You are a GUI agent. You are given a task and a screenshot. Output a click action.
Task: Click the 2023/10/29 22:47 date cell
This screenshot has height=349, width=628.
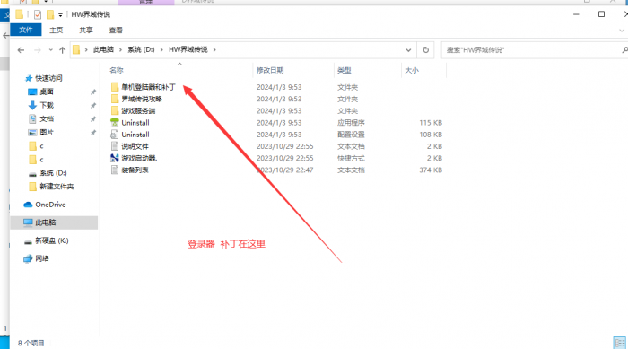point(284,170)
